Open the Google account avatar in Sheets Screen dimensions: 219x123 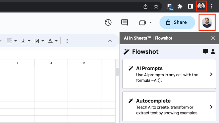coord(207,22)
